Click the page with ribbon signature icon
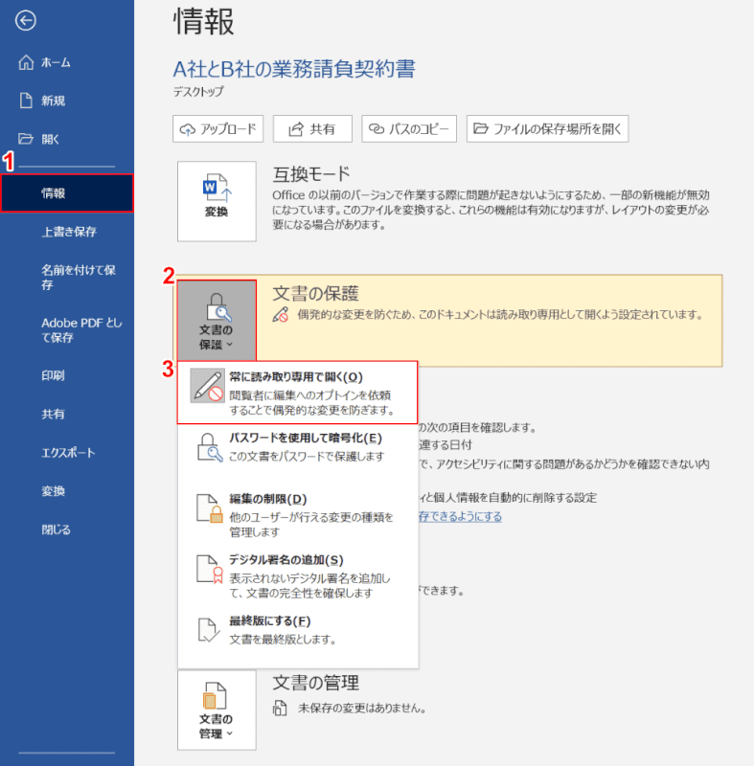Image resolution: width=754 pixels, height=766 pixels. [210, 569]
